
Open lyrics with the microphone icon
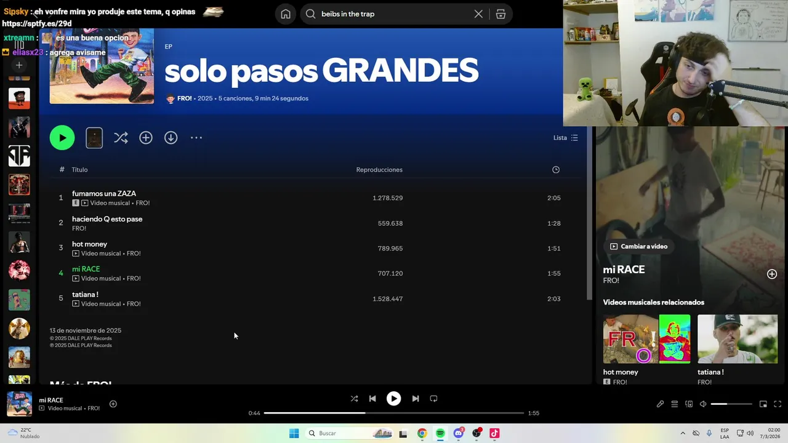click(x=660, y=404)
